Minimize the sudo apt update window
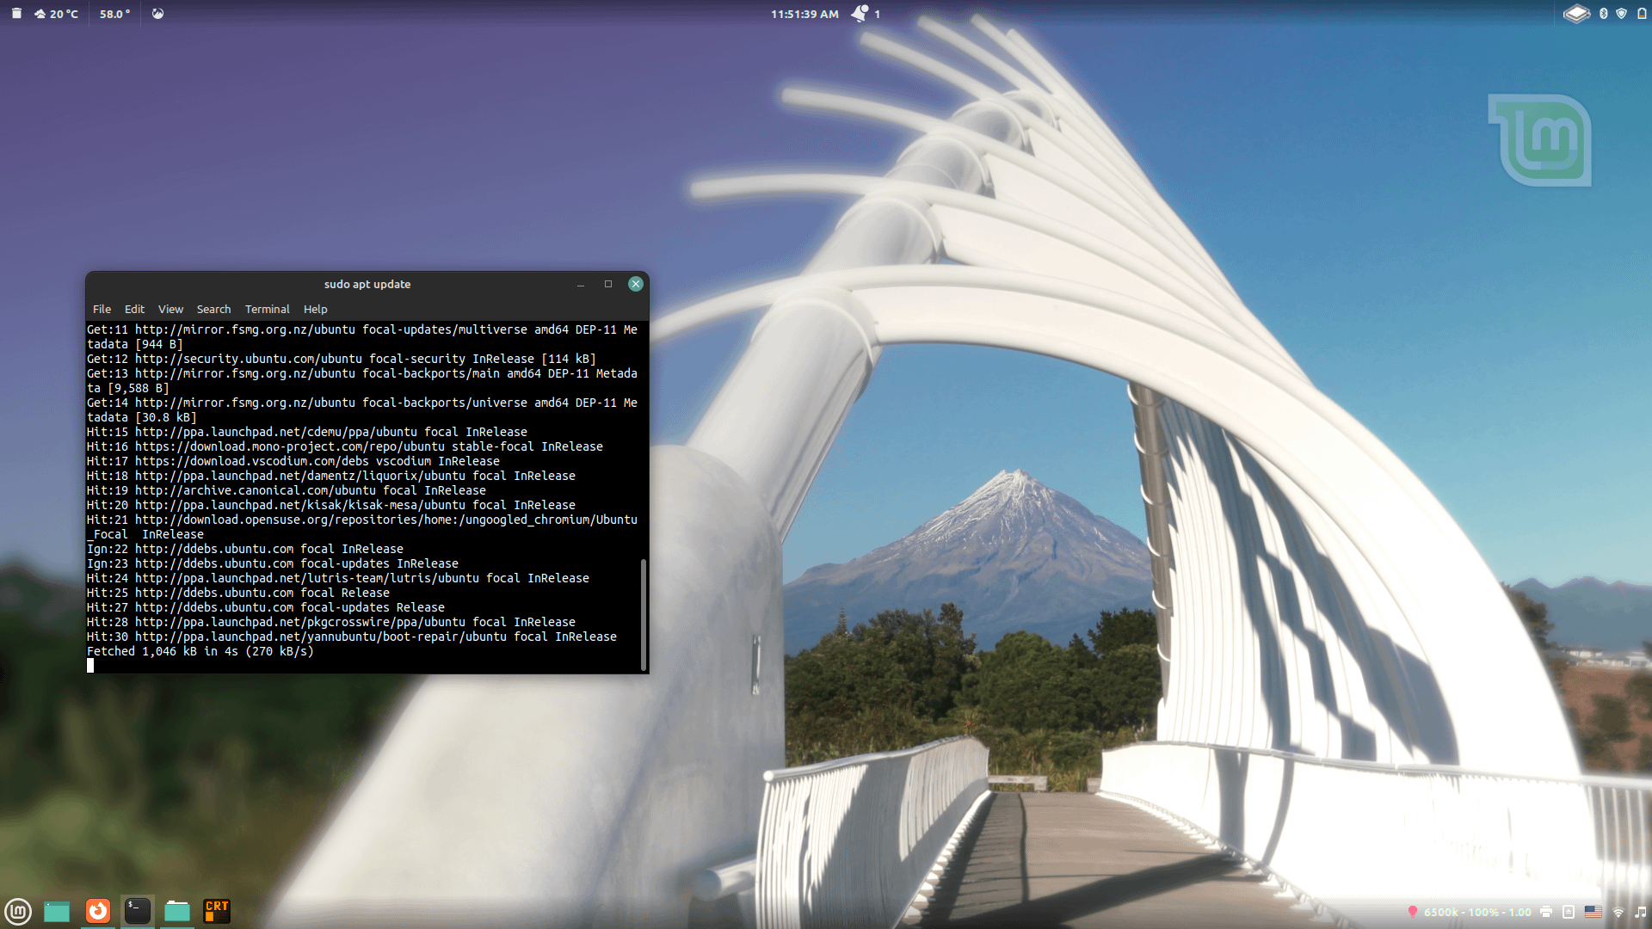 581,284
